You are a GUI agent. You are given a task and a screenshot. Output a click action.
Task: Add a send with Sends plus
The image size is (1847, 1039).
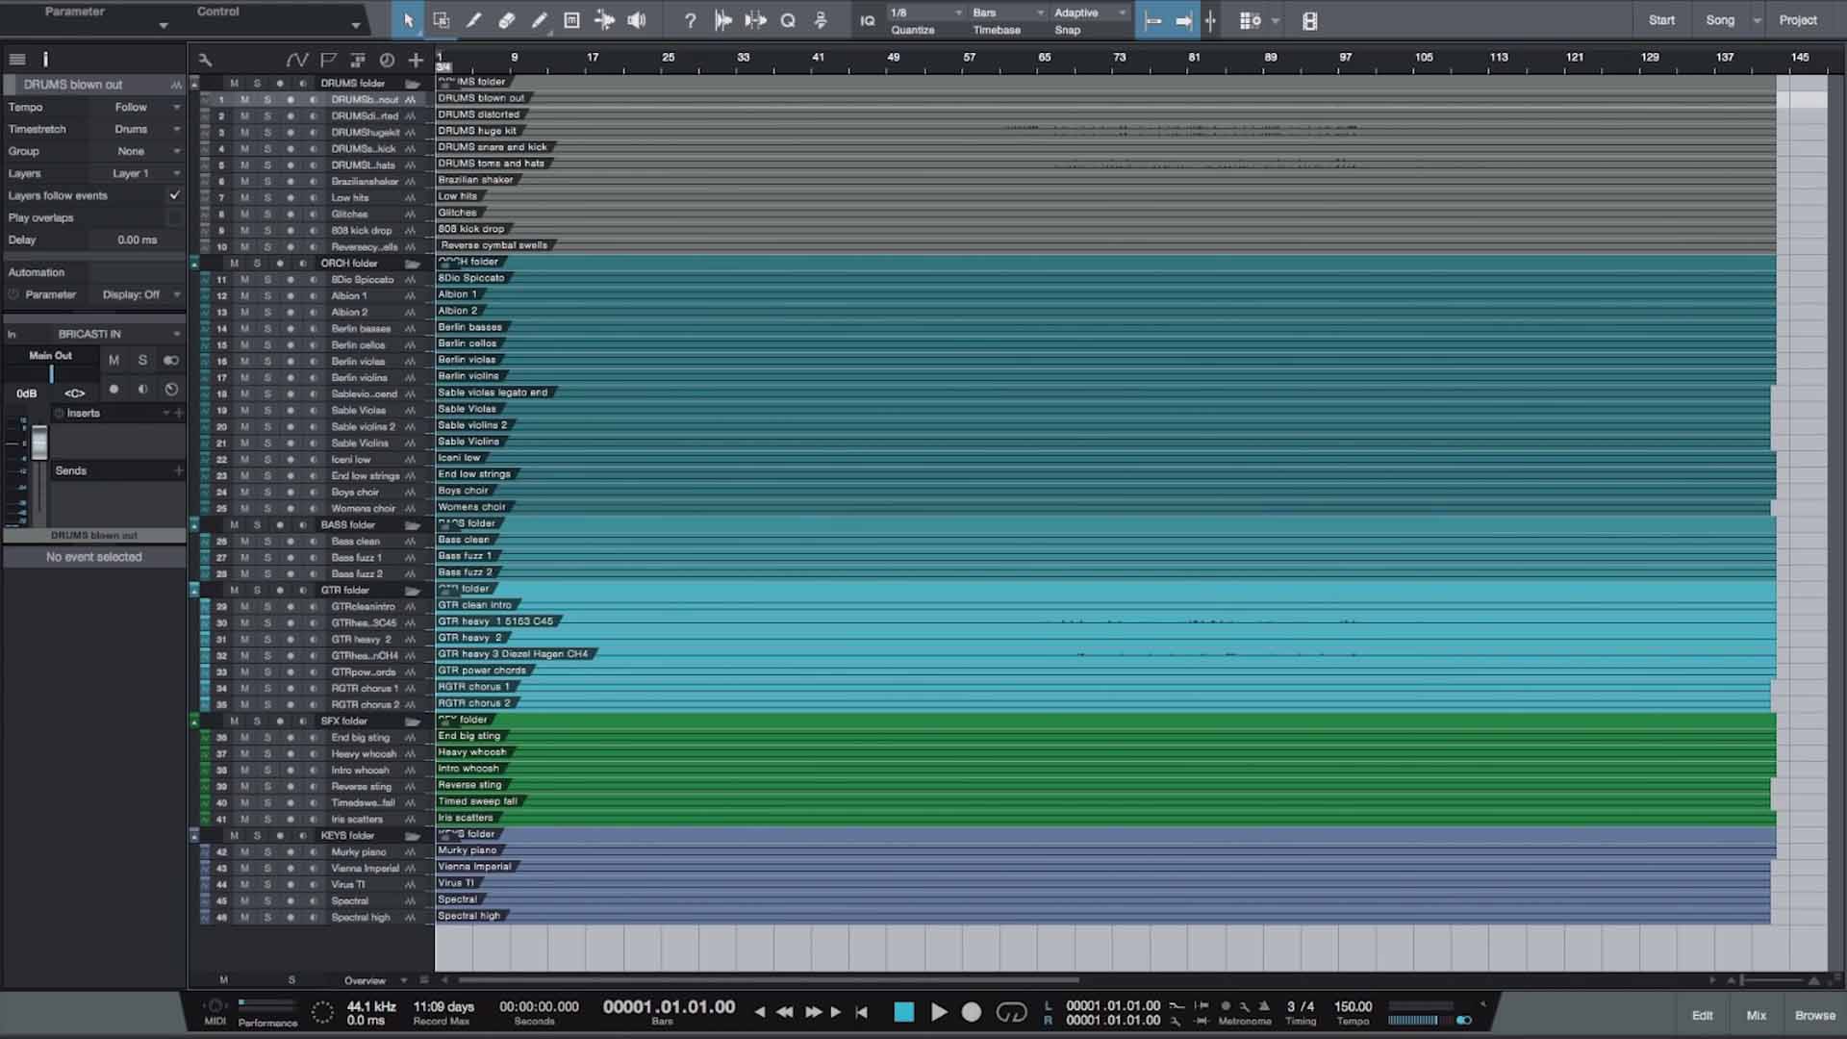(178, 470)
